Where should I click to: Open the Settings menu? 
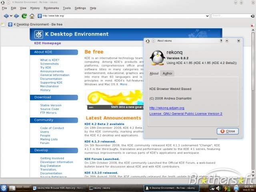(80, 8)
